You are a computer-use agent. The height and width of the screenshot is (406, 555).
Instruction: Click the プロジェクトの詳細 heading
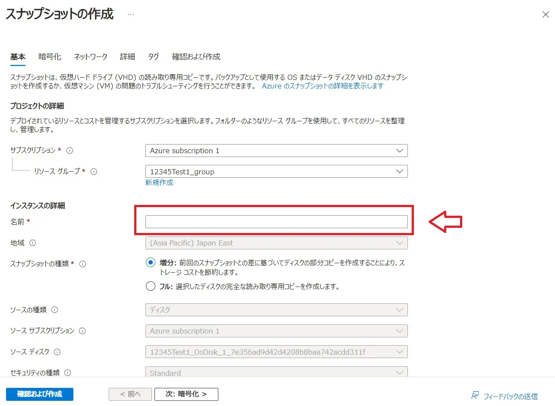[x=37, y=106]
